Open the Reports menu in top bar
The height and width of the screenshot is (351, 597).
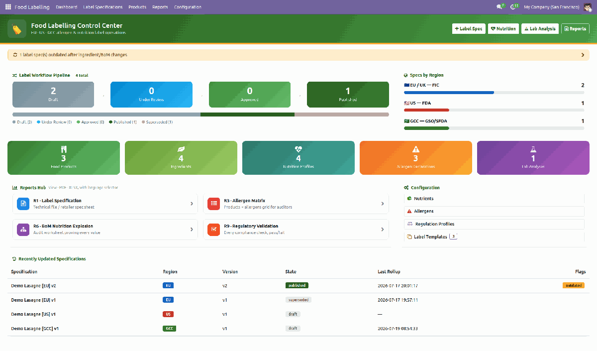tap(160, 7)
